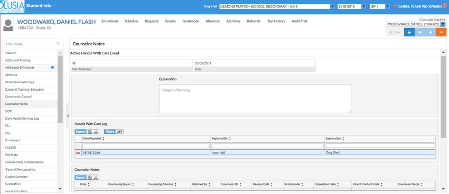The image size is (449, 194).
Task: Go to previous student with left arrow
Action: tap(420, 32)
